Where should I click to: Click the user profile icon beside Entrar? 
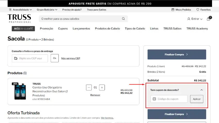point(189,19)
